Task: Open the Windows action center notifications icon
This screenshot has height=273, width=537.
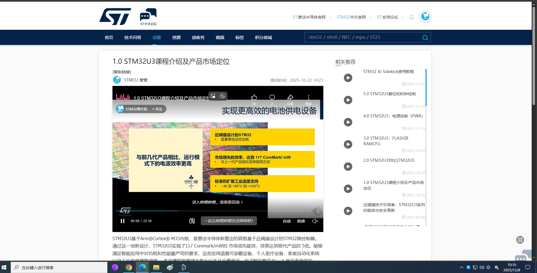Action: pyautogui.click(x=528, y=267)
